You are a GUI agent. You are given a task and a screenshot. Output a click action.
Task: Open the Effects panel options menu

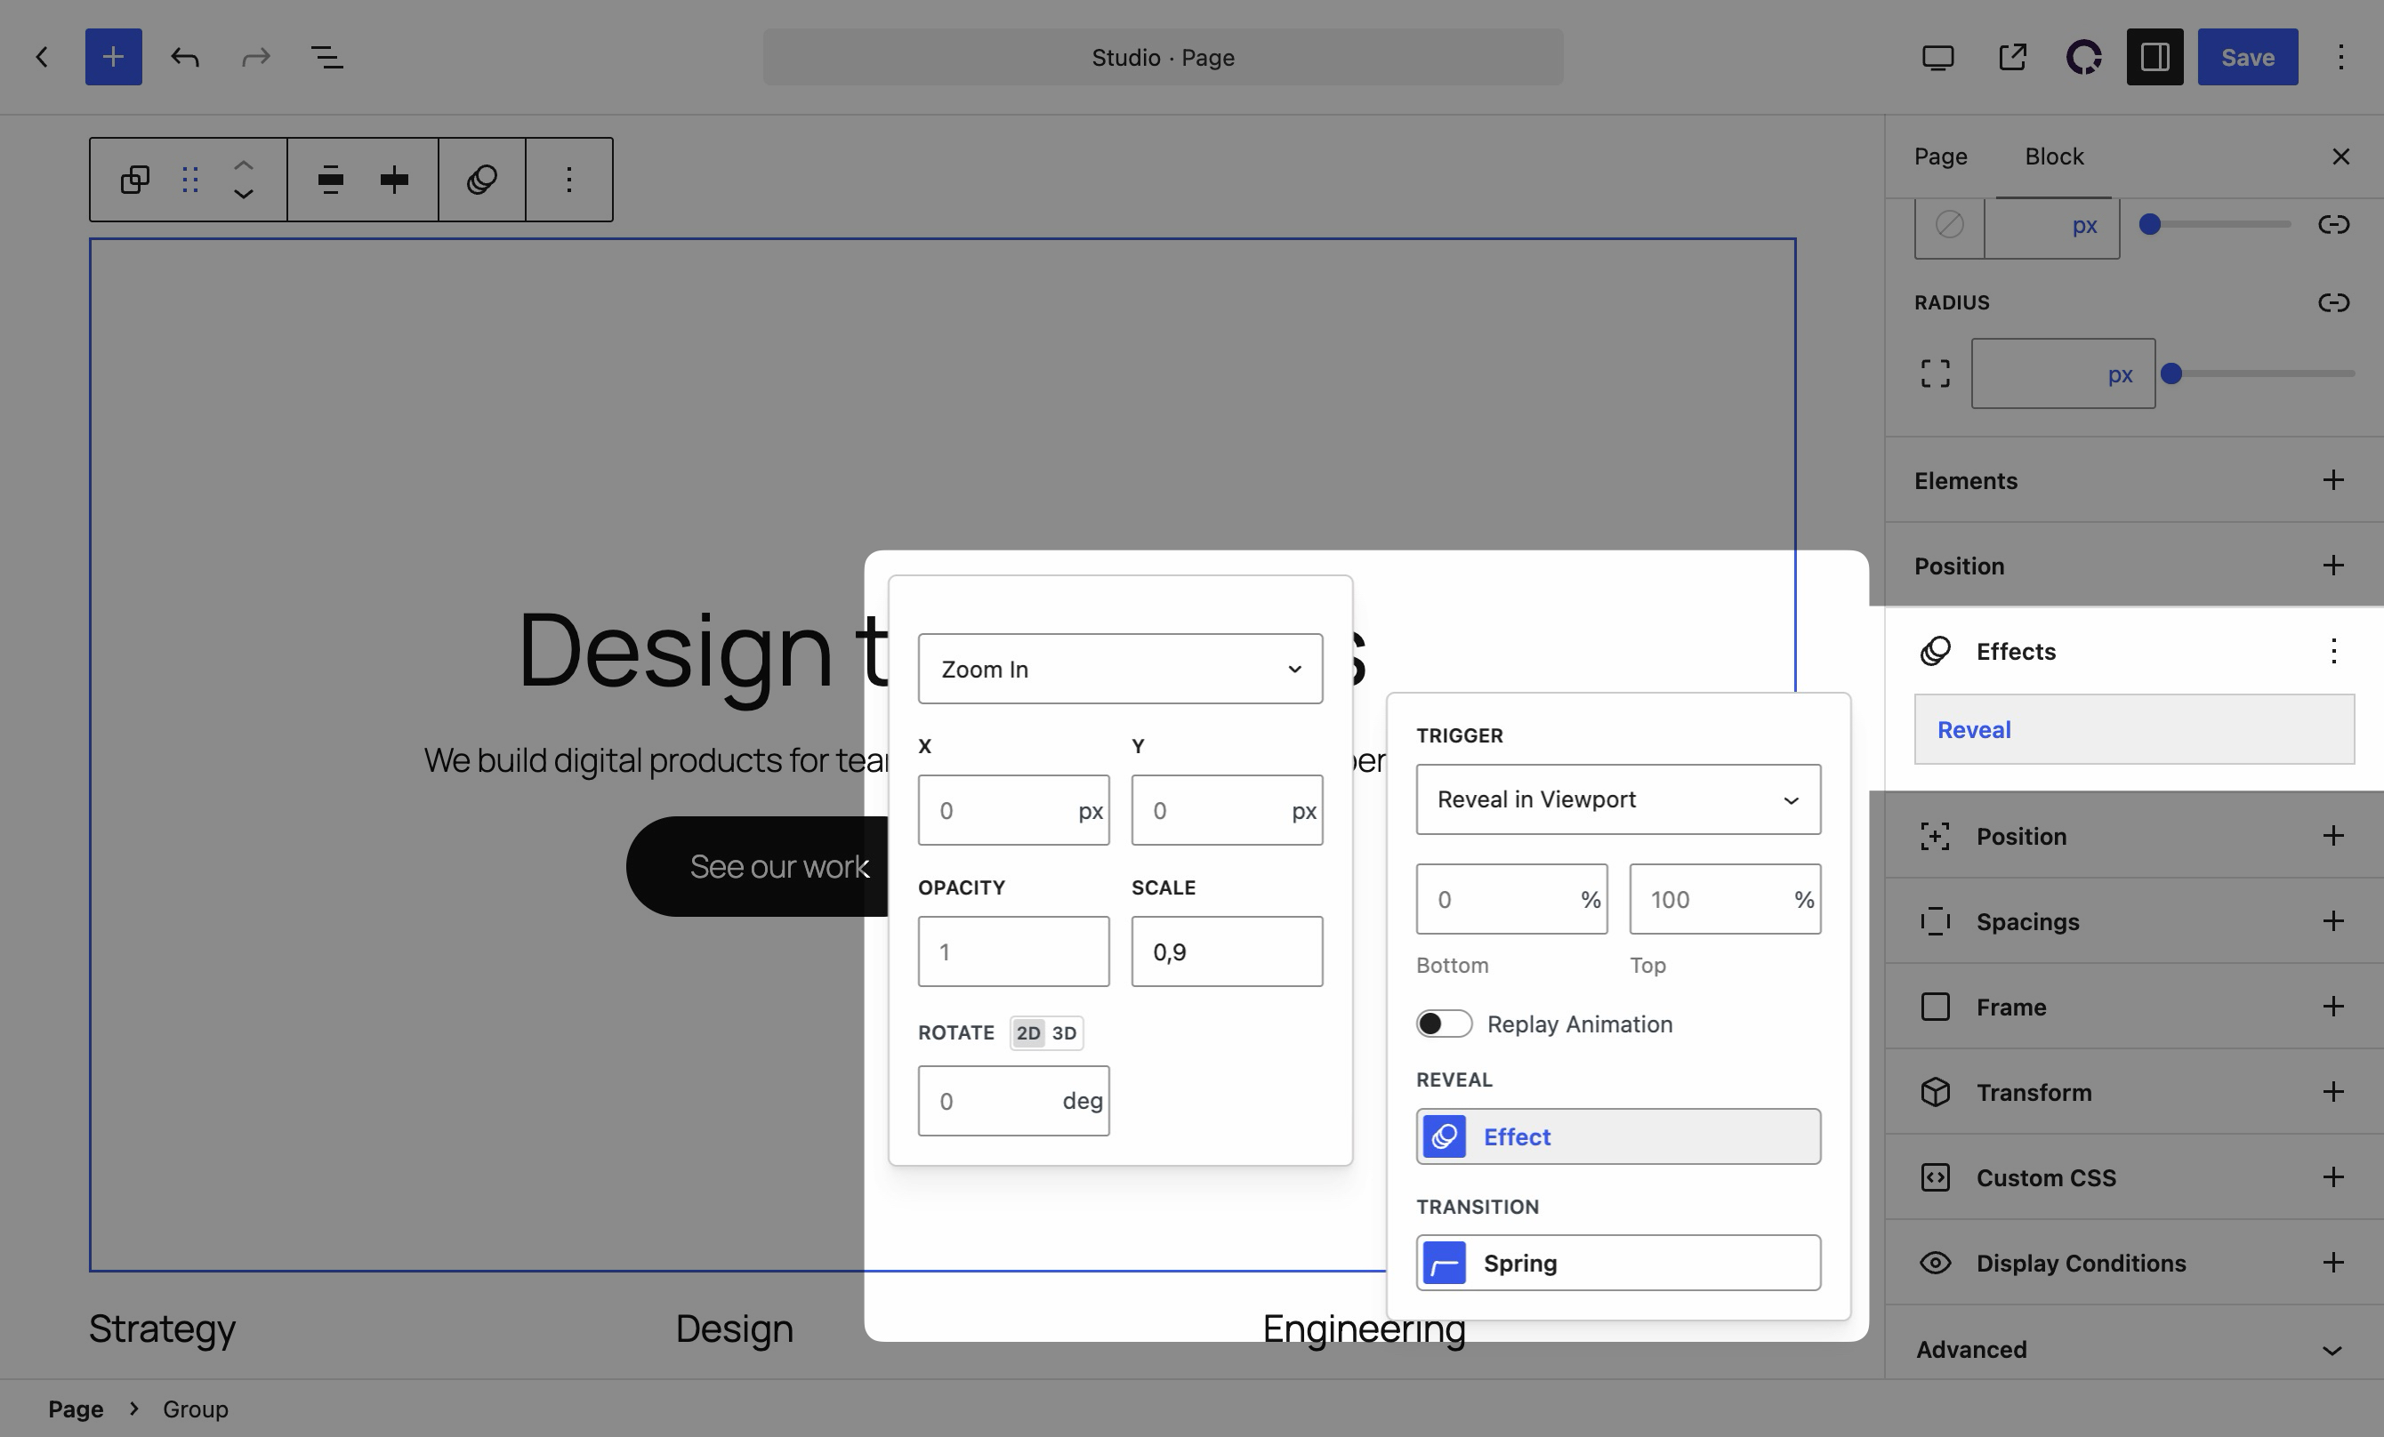tap(2333, 651)
